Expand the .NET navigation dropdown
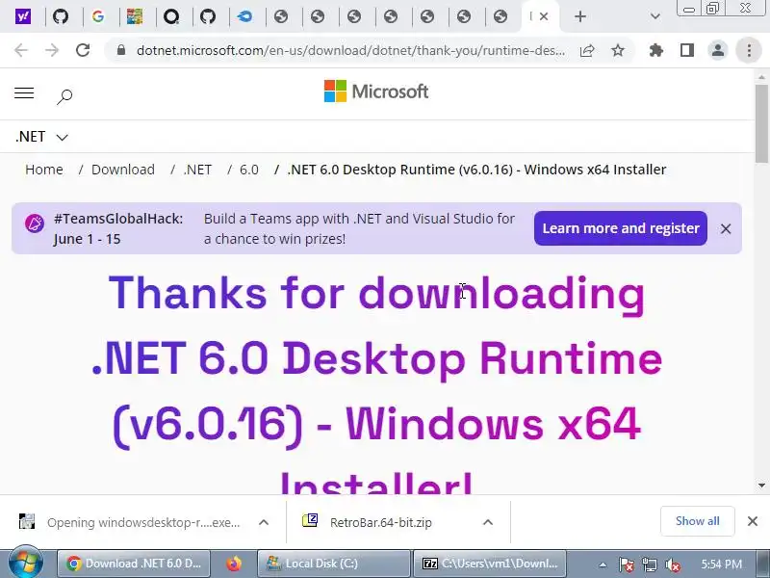 (x=41, y=137)
